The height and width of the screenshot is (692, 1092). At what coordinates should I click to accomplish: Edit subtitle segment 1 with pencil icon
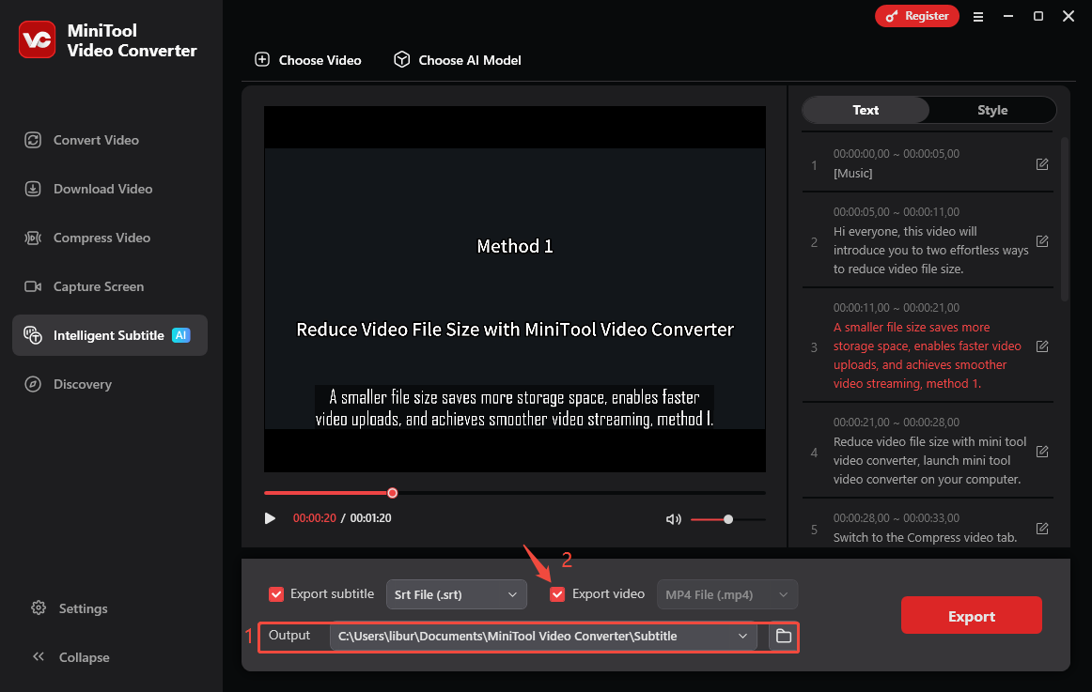[1042, 163]
